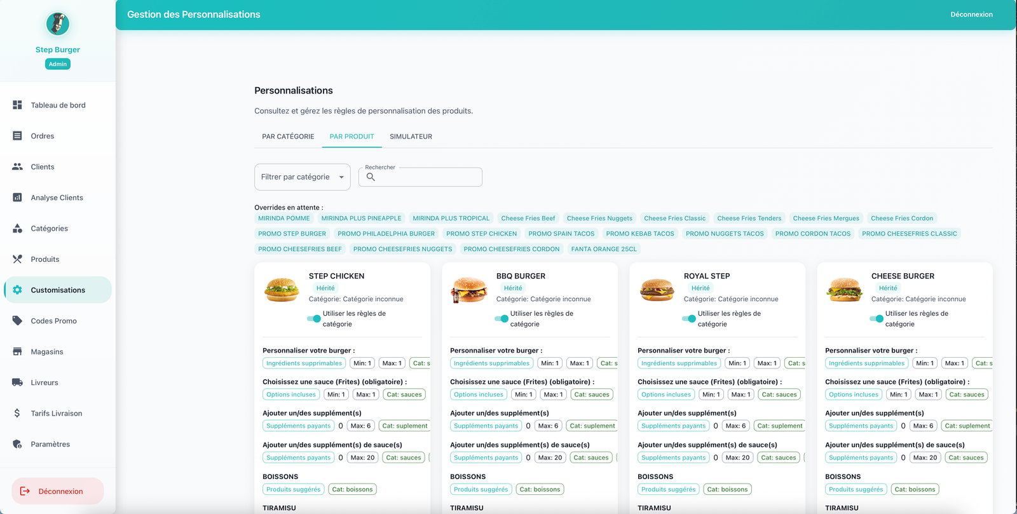Viewport: 1017px width, 514px height.
Task: Select the MIRINDA POMME override chip
Action: point(284,218)
